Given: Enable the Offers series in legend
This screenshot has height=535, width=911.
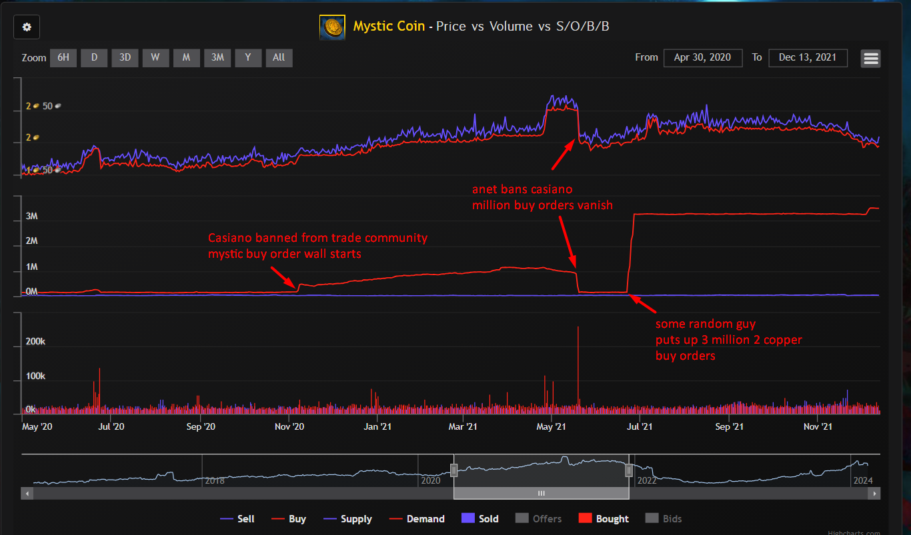Looking at the screenshot, I should coord(538,519).
